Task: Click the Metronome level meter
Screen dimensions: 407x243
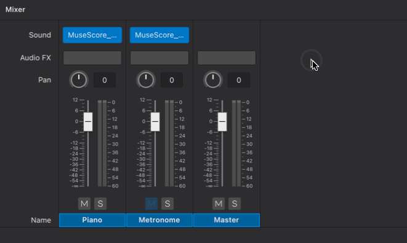Action: coord(169,143)
